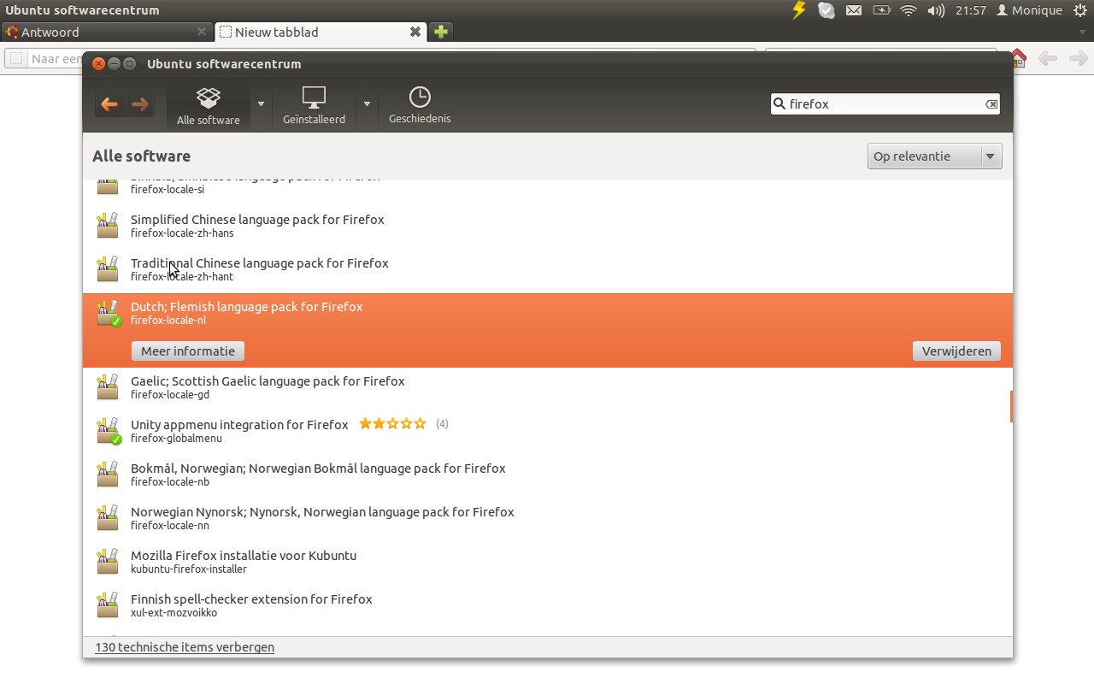The image size is (1094, 684).
Task: Click Meer informatie for the Dutch language pack
Action: [188, 351]
